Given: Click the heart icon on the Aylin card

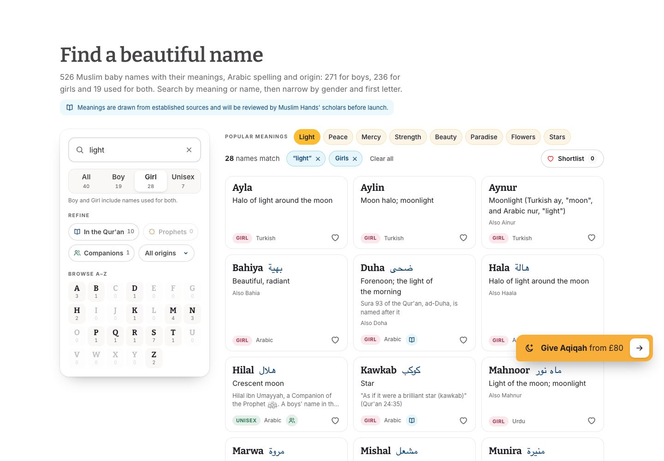Looking at the screenshot, I should point(463,238).
